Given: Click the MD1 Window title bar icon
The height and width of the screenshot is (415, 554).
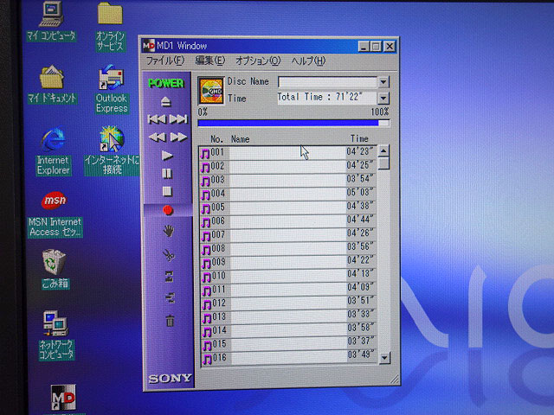Looking at the screenshot, I should tap(149, 46).
